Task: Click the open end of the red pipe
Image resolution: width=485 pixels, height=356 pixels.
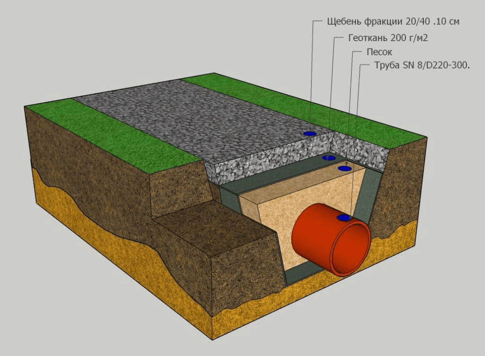Action: pos(351,248)
